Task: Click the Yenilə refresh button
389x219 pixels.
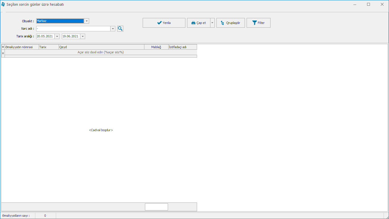Action: coord(164,23)
